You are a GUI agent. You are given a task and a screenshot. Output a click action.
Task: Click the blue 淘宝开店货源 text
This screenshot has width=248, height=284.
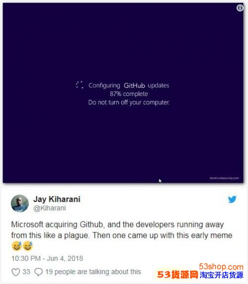tap(222, 275)
